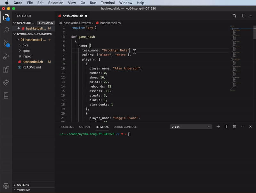Screen dimensions: 256x193
Task: Expand the Timeline section
Action: pyautogui.click(x=14, y=190)
